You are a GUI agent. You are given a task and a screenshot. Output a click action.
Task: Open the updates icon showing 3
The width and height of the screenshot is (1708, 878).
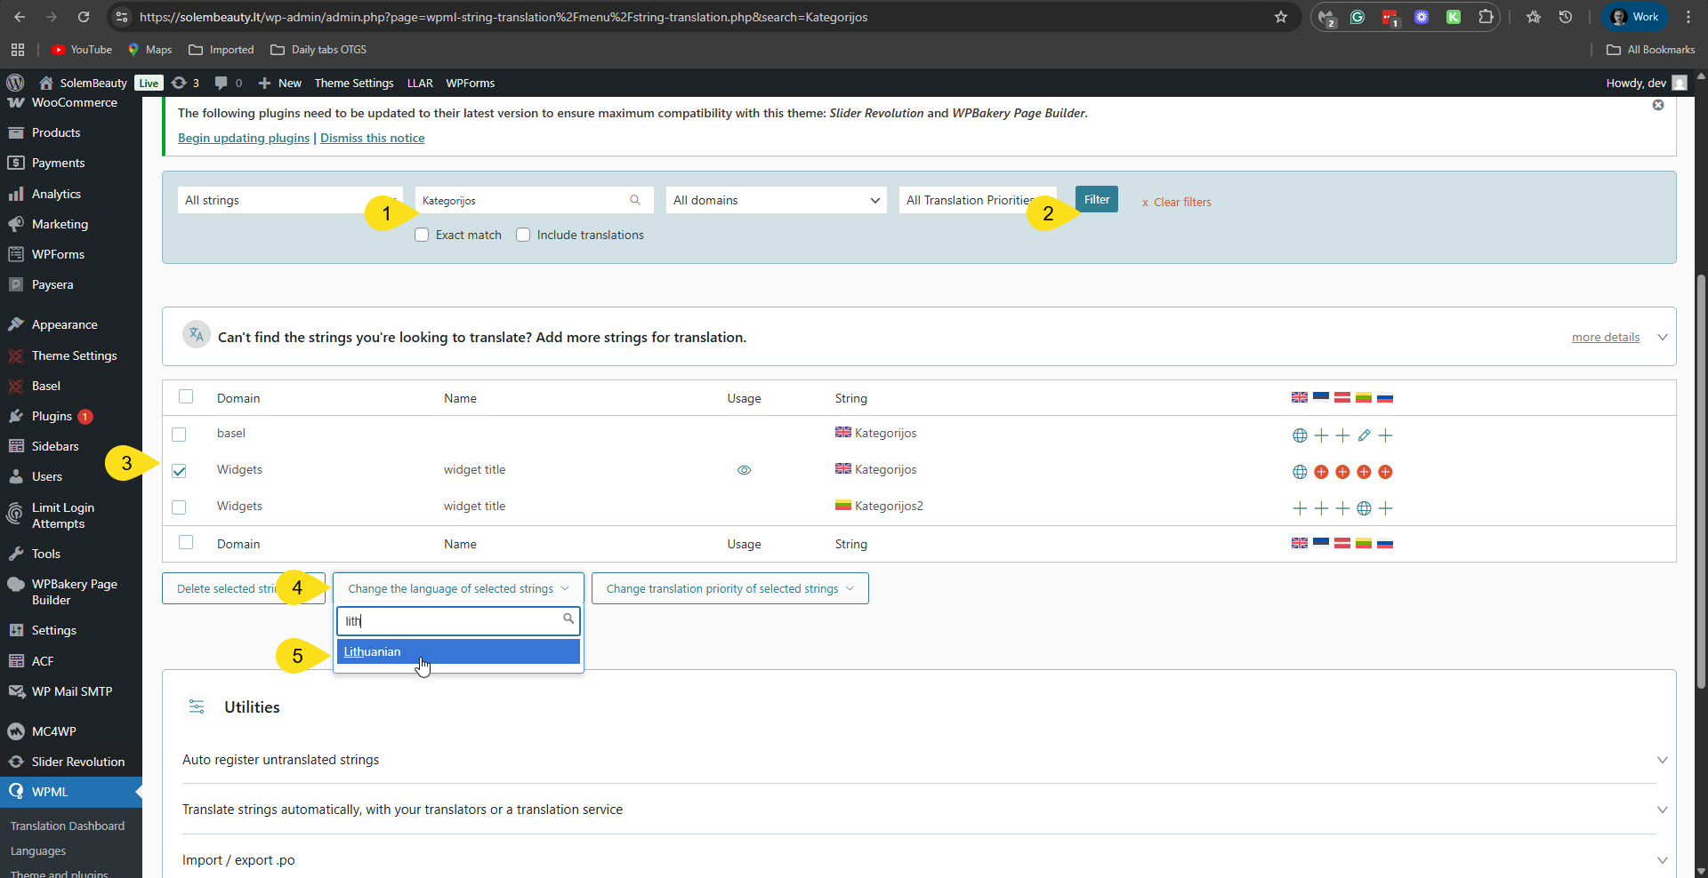[x=185, y=83]
